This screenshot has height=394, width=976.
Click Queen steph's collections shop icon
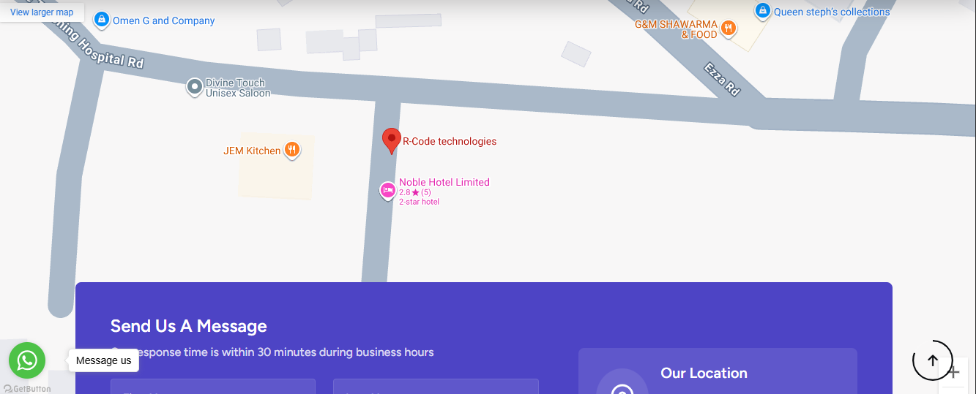(763, 12)
